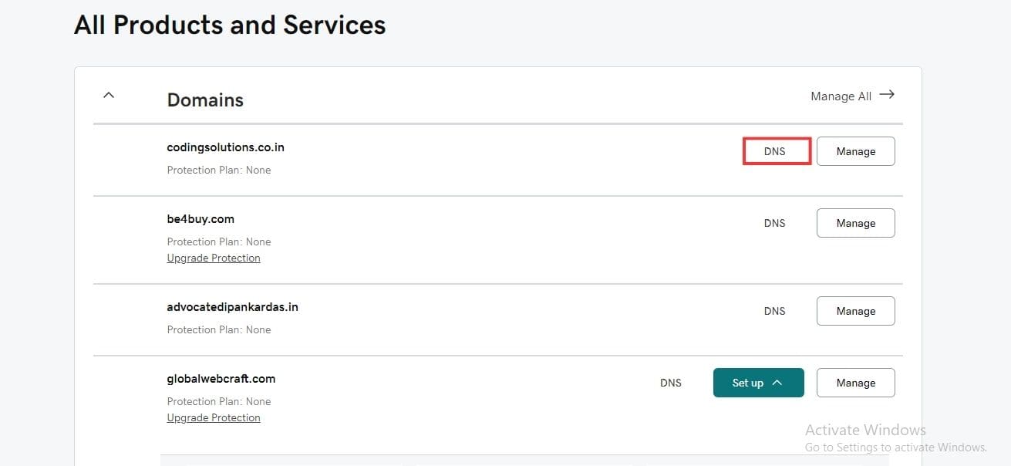Screen dimensions: 1011x466
Task: Click Manage for advocatedipankardas.in
Action: tap(855, 310)
